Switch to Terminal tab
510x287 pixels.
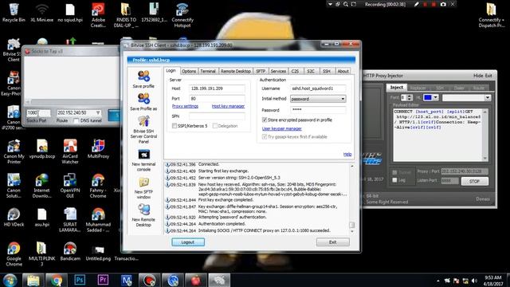click(208, 71)
